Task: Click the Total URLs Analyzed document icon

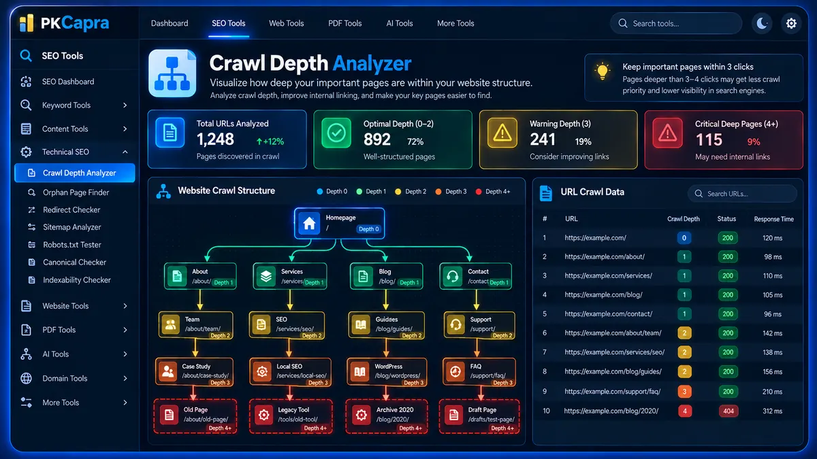Action: click(x=170, y=133)
